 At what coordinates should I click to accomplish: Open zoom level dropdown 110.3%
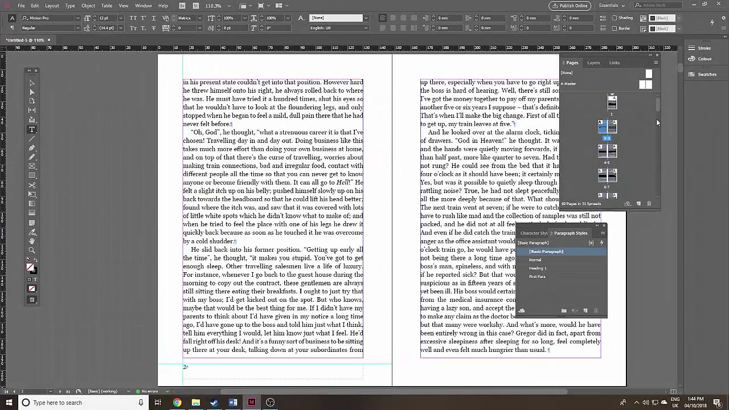[x=229, y=6]
